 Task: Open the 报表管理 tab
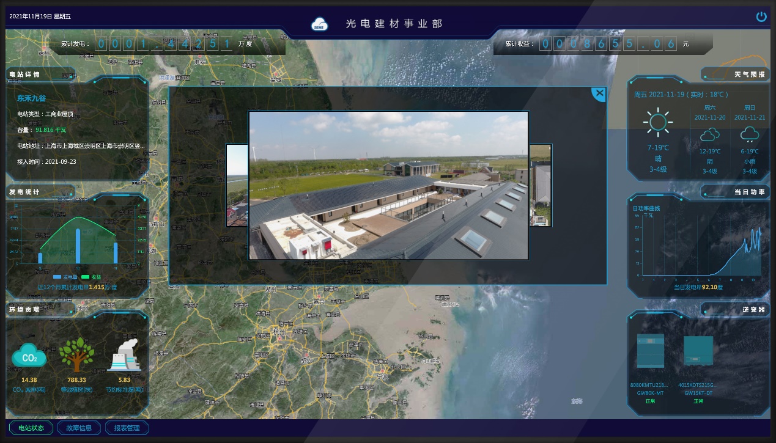pos(127,428)
